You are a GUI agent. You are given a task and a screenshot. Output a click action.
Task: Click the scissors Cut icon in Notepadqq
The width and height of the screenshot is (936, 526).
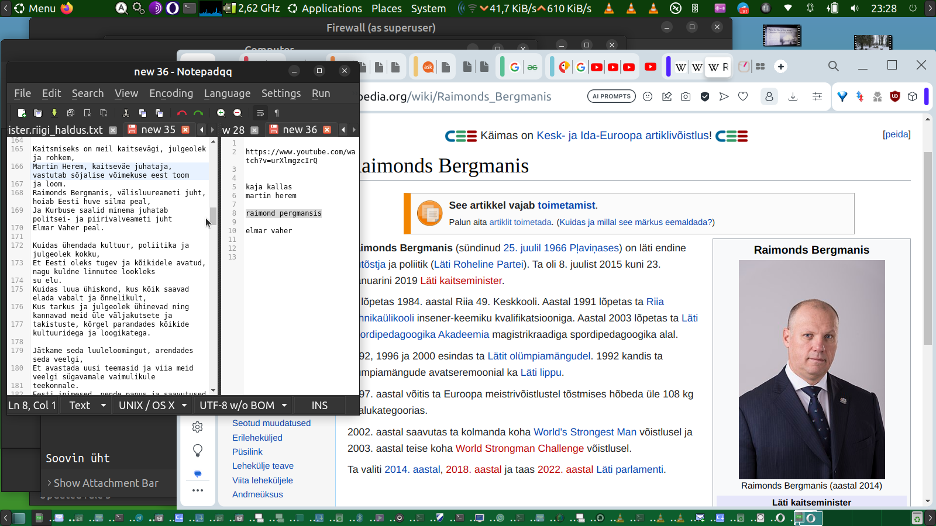click(x=126, y=113)
